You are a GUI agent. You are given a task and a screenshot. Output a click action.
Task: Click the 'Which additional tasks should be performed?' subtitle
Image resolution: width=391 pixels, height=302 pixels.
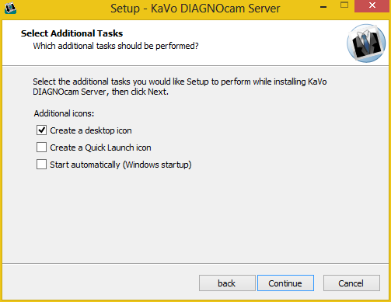coord(116,46)
